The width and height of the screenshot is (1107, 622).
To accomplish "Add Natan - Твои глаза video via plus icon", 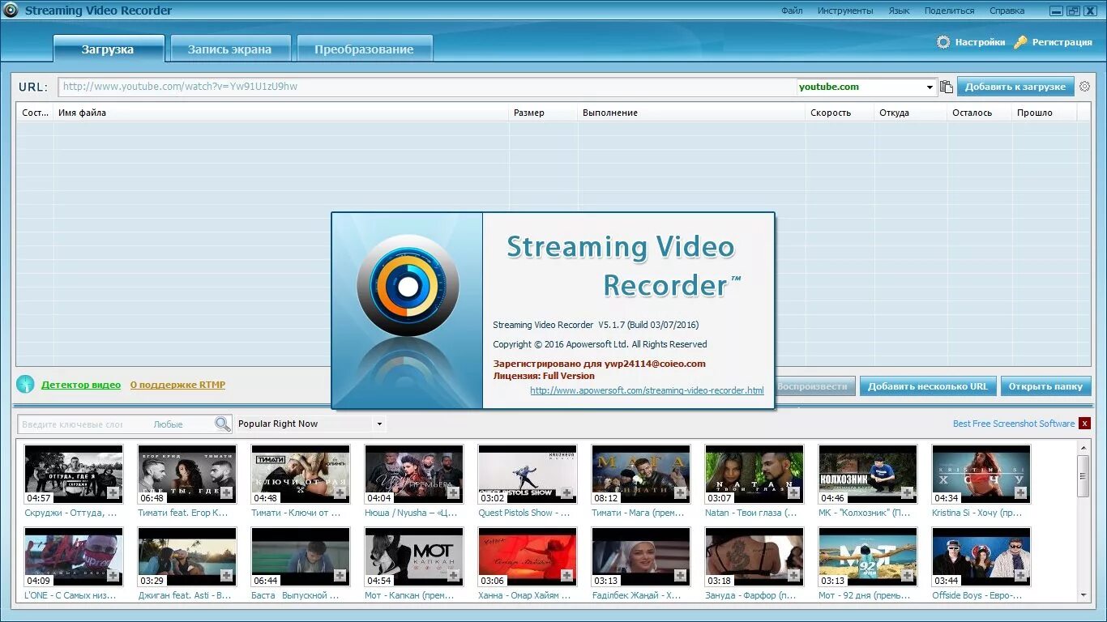I will pos(794,492).
